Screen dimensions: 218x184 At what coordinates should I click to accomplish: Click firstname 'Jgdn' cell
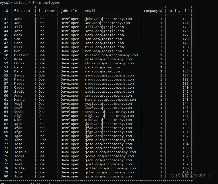(18, 136)
